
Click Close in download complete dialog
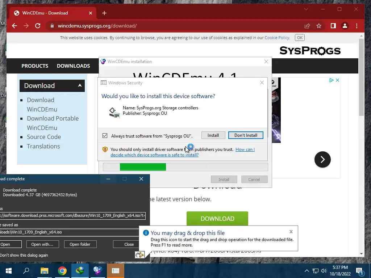point(129,244)
